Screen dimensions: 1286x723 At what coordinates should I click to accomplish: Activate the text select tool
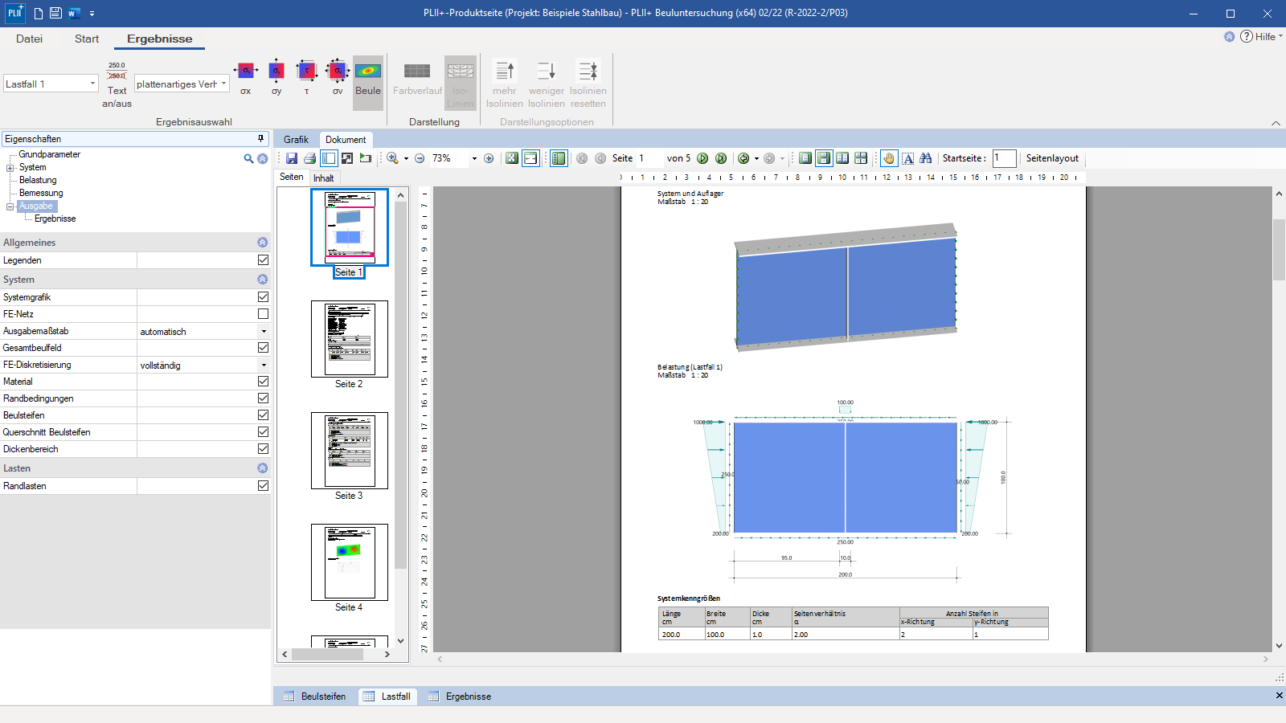[x=907, y=158]
